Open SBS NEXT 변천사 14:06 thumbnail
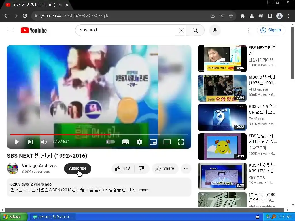 pyautogui.click(x=222, y=59)
